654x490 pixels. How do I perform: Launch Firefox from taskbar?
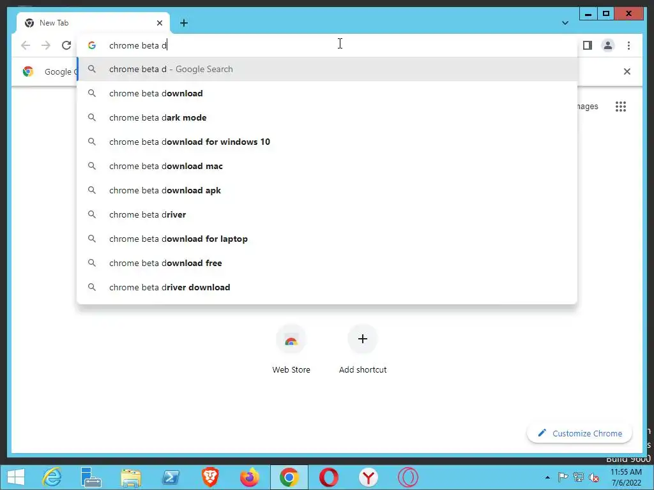point(250,477)
